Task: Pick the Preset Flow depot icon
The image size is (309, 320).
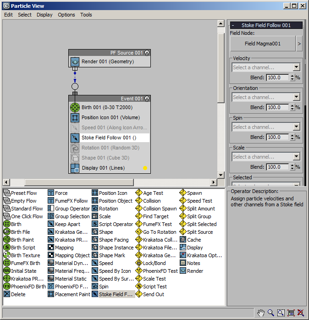Action: click(7, 193)
